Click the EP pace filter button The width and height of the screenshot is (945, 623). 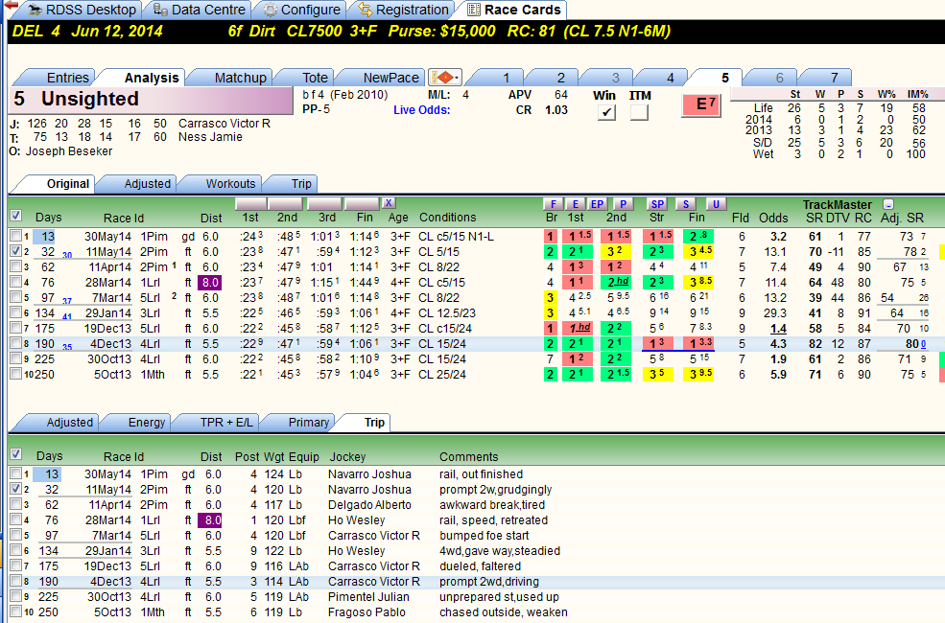pyautogui.click(x=597, y=204)
